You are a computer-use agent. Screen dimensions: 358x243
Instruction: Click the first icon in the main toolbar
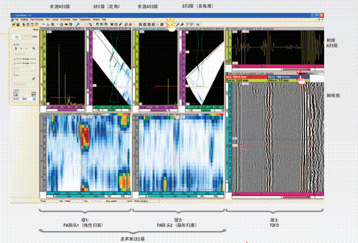14,24
